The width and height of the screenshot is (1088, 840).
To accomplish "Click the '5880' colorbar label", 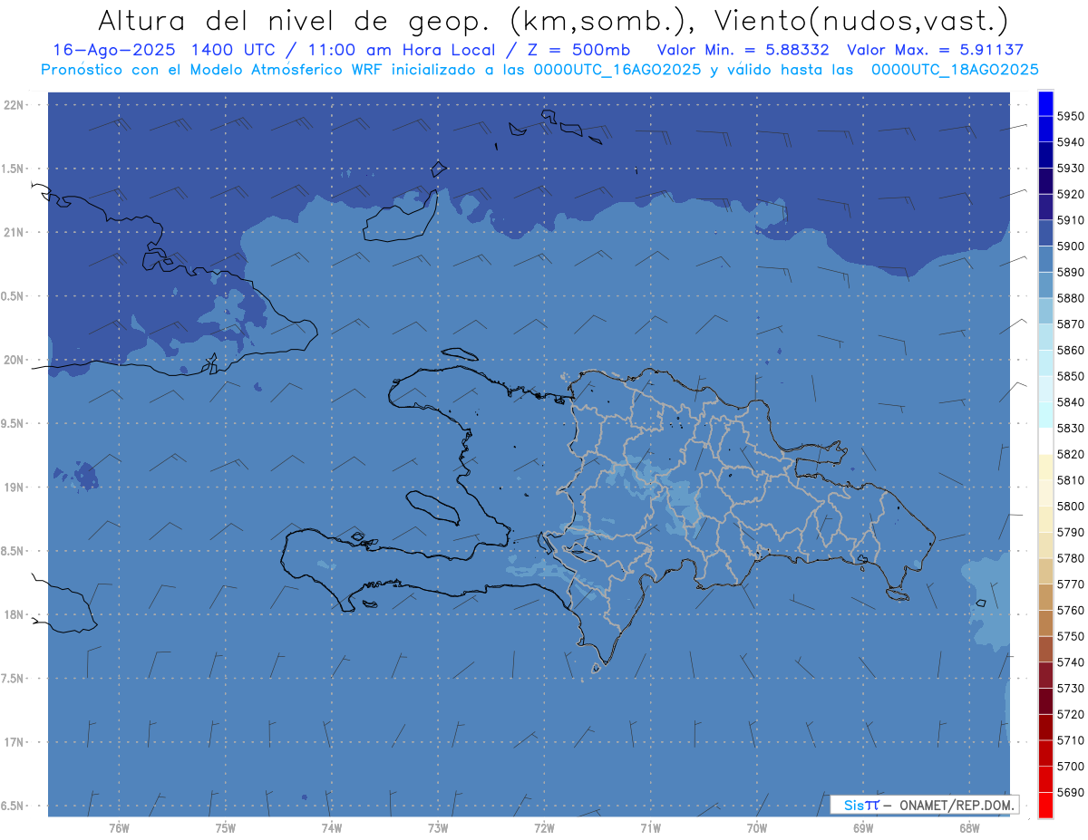I will [x=1070, y=298].
